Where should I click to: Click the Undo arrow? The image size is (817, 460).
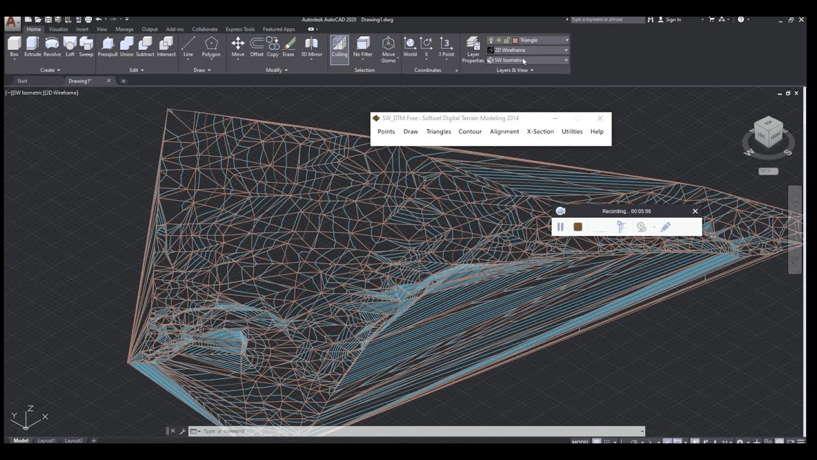(x=98, y=19)
